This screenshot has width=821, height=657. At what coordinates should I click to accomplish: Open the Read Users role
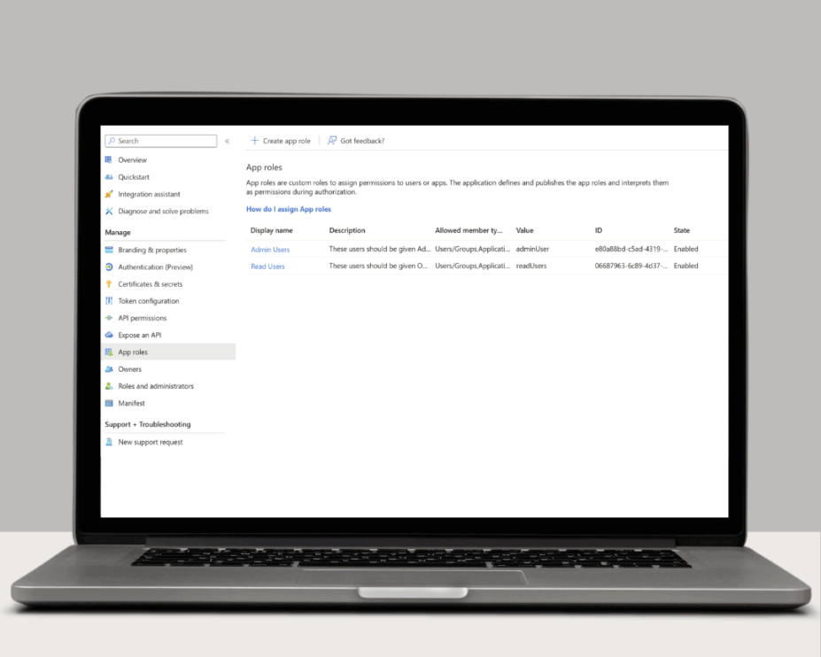[267, 266]
